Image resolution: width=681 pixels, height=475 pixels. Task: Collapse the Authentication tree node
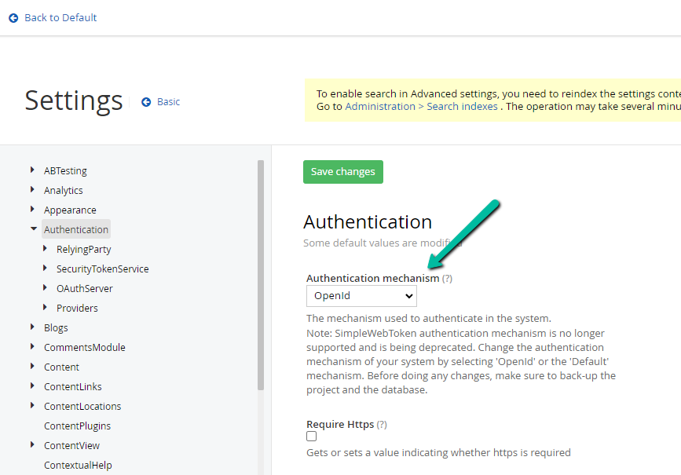[x=33, y=228]
